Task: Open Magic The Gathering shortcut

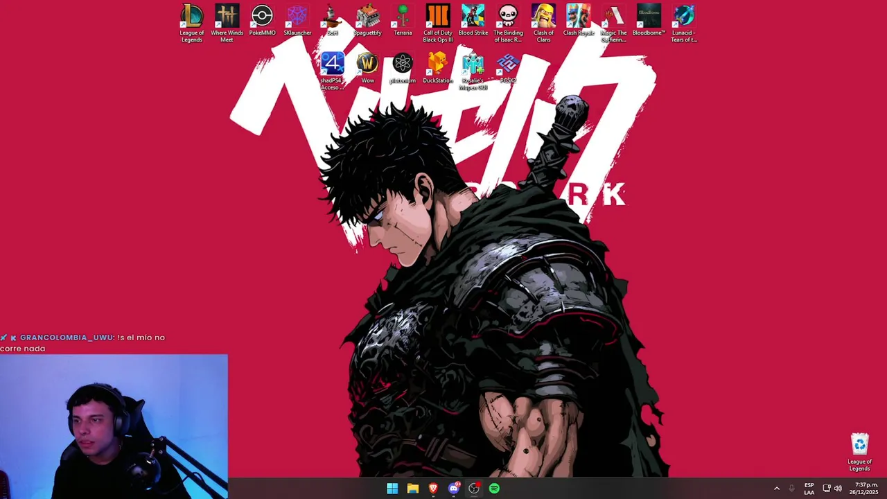Action: (x=613, y=23)
